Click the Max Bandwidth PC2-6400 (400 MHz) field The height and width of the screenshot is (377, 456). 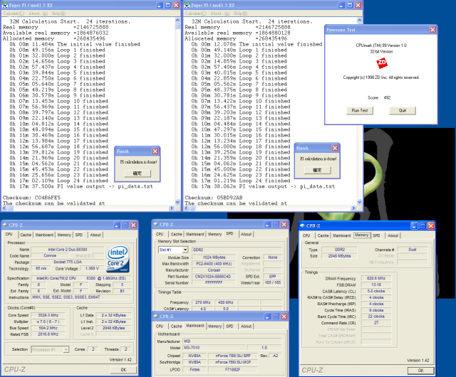coord(214,264)
